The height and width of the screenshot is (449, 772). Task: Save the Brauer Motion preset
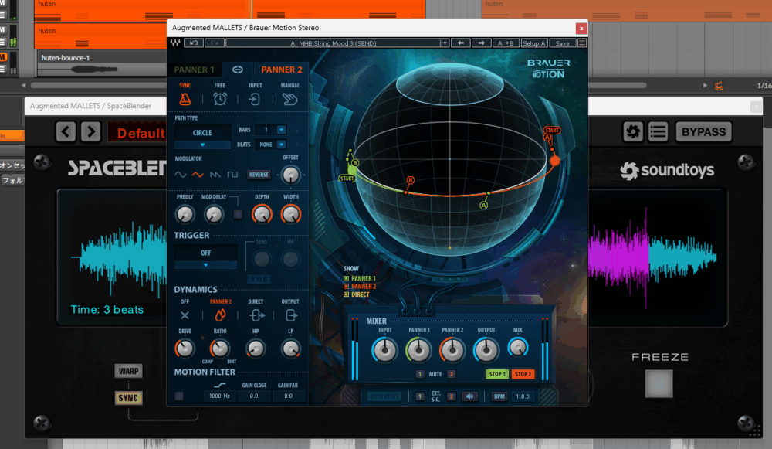(x=562, y=43)
